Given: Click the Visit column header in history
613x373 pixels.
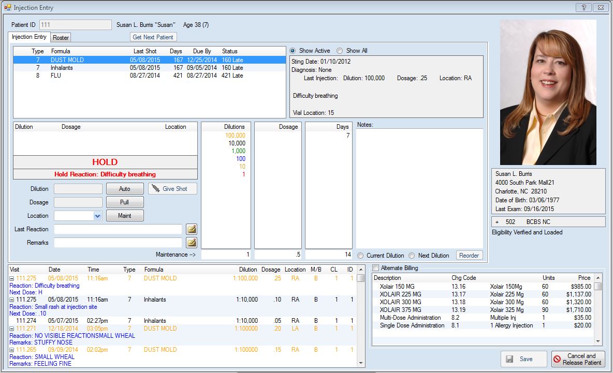Looking at the screenshot, I should click(14, 270).
